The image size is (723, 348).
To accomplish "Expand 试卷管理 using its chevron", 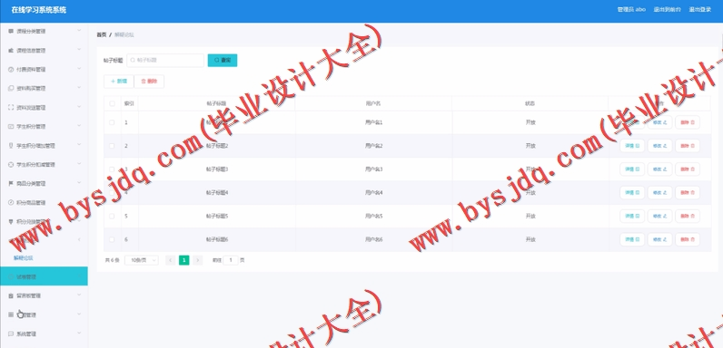I will click(79, 276).
